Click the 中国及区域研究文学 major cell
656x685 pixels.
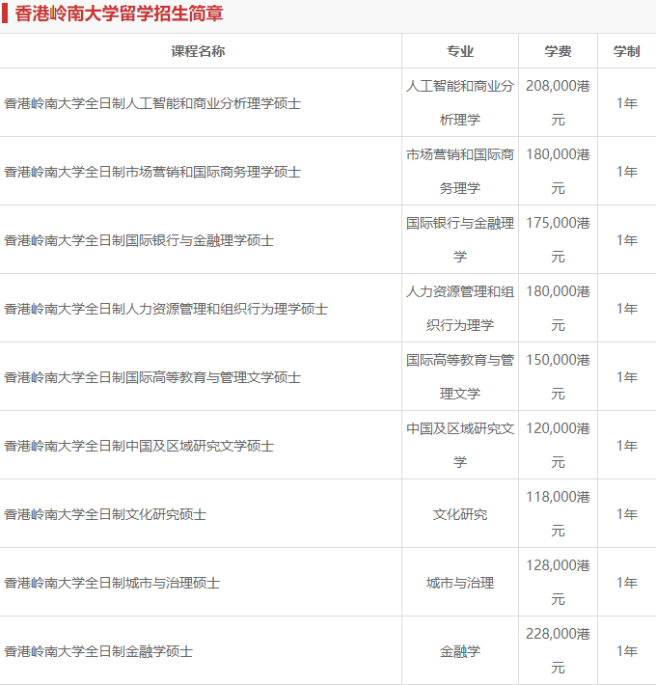[x=460, y=445]
